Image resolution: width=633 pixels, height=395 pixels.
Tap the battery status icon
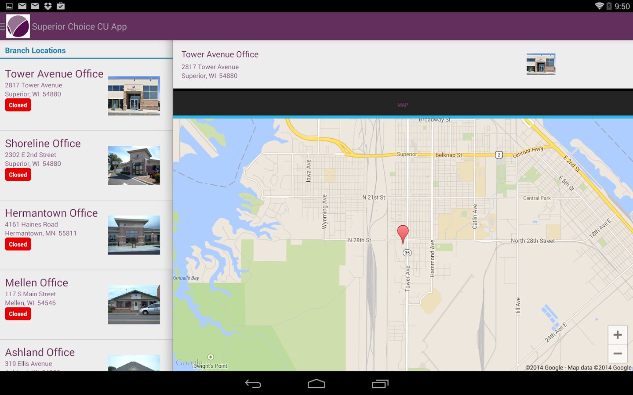coord(609,6)
